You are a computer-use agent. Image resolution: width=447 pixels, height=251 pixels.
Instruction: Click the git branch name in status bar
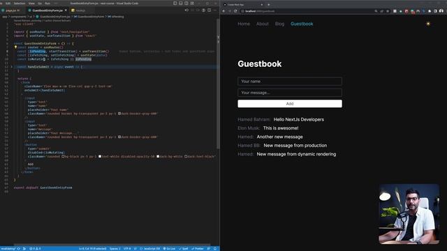coord(8,248)
